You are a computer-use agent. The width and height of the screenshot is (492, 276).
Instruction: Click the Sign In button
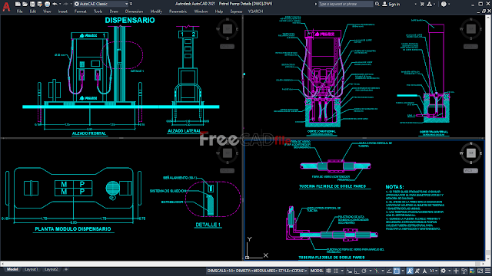(391, 4)
